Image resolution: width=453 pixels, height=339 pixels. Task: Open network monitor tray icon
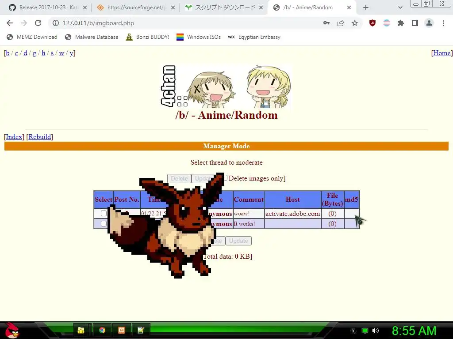tap(365, 331)
